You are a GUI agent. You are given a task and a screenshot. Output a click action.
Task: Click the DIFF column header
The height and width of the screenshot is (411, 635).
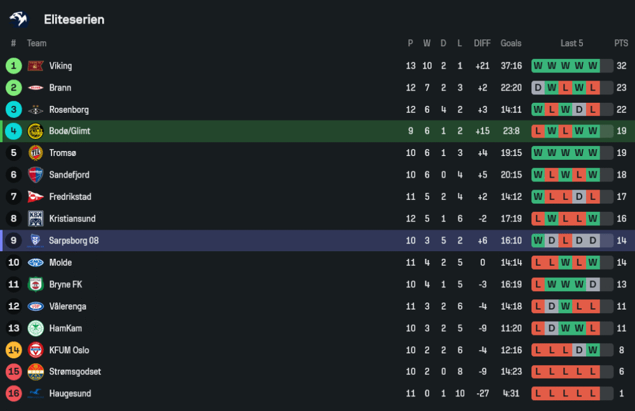(x=482, y=43)
